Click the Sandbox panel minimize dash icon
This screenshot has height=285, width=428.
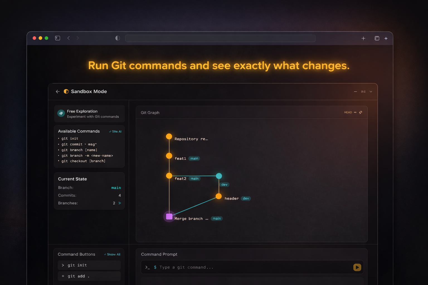355,92
